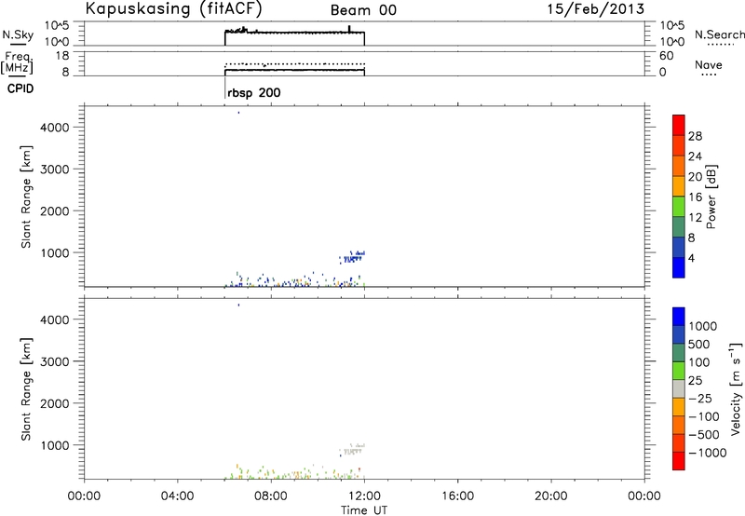Click the 'Kapuskasing (fitACF)' plot title

point(173,8)
